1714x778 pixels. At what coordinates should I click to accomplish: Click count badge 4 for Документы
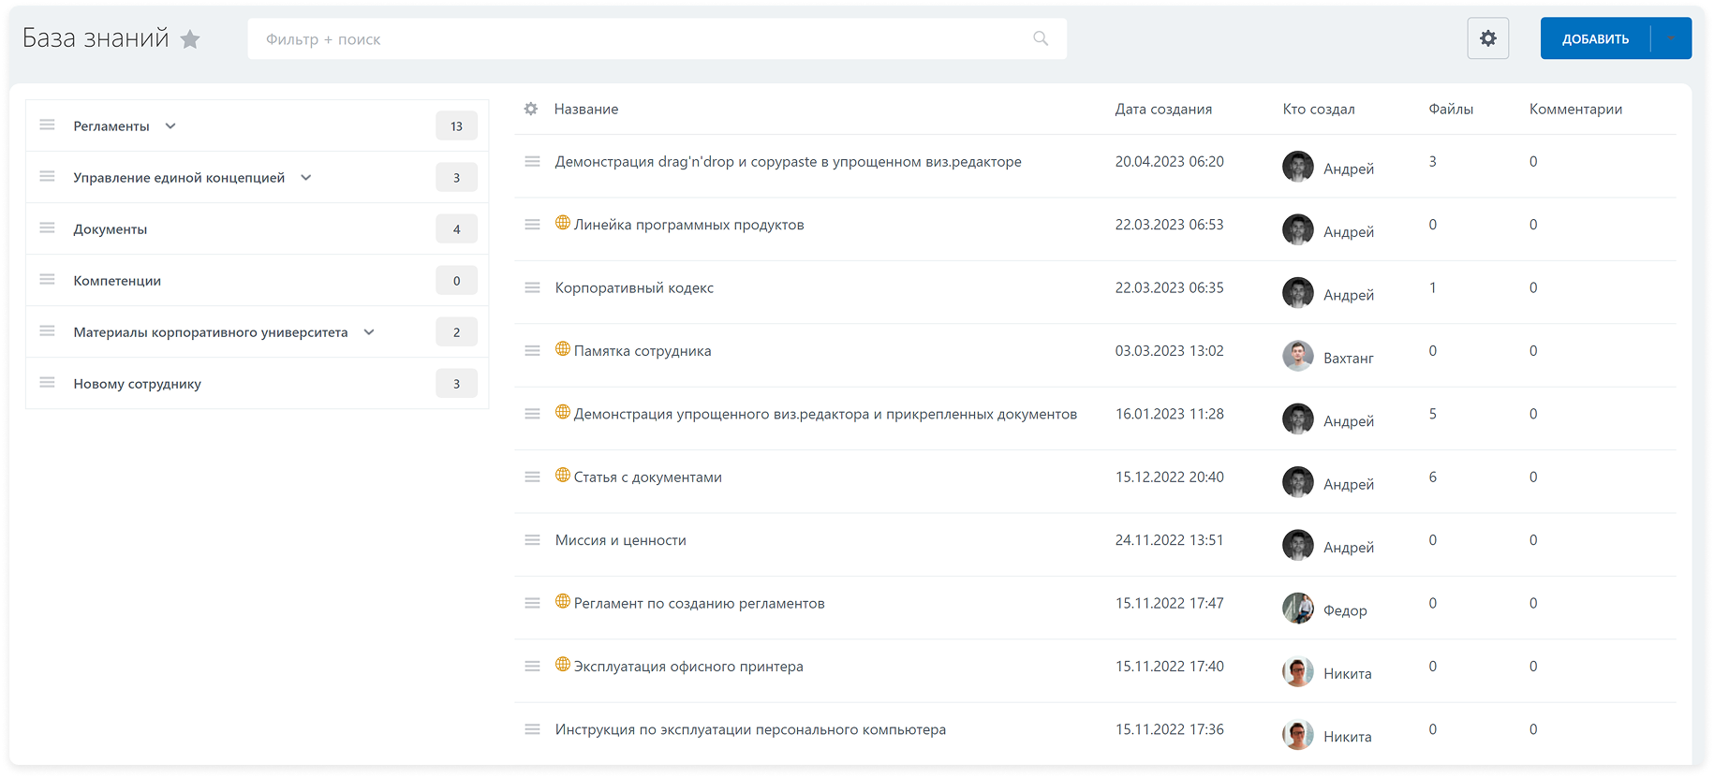pyautogui.click(x=456, y=229)
